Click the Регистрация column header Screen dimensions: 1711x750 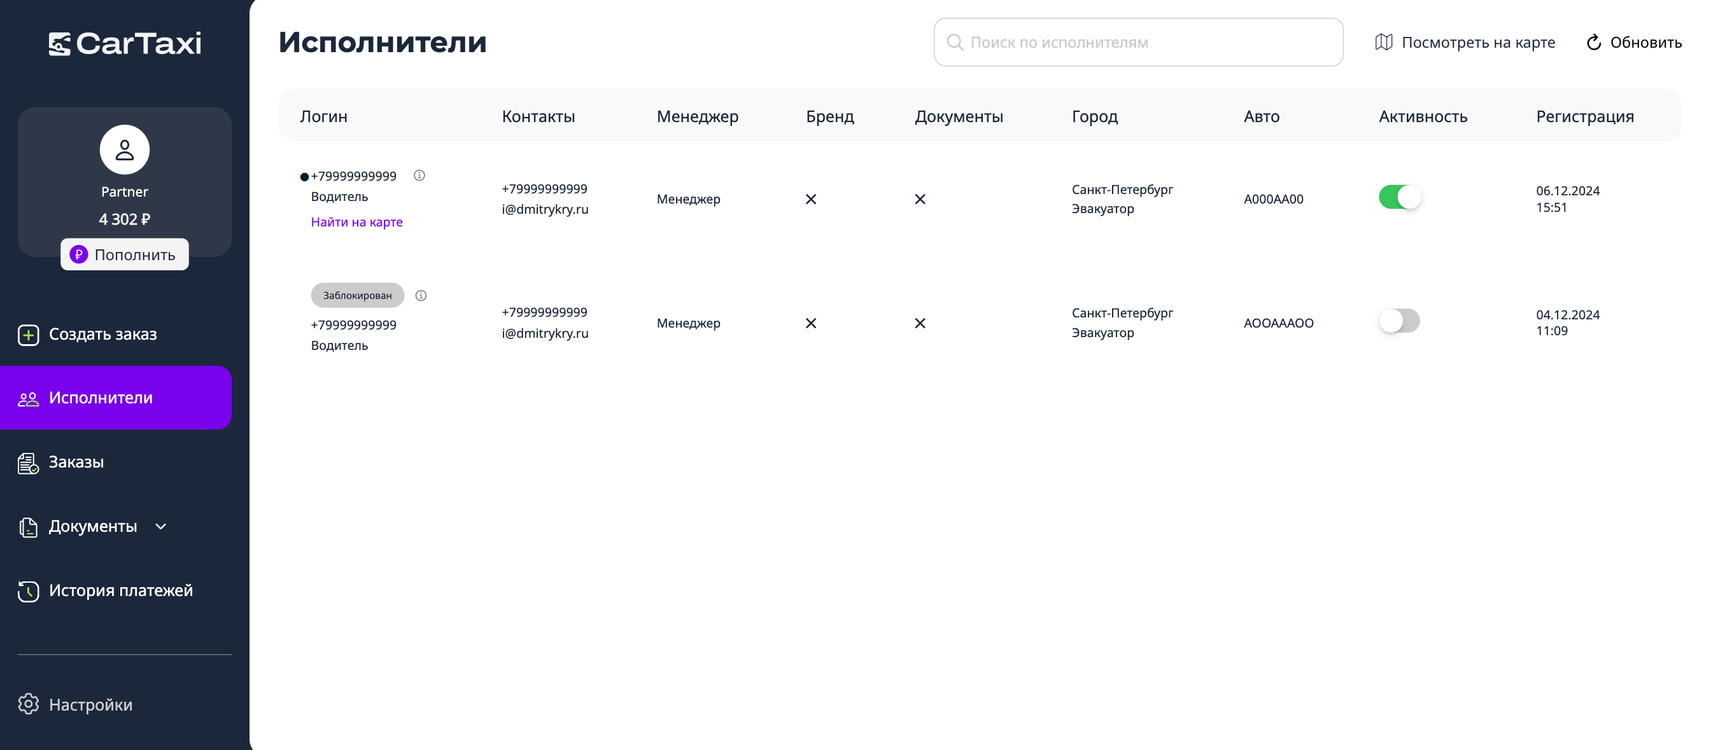click(x=1584, y=116)
